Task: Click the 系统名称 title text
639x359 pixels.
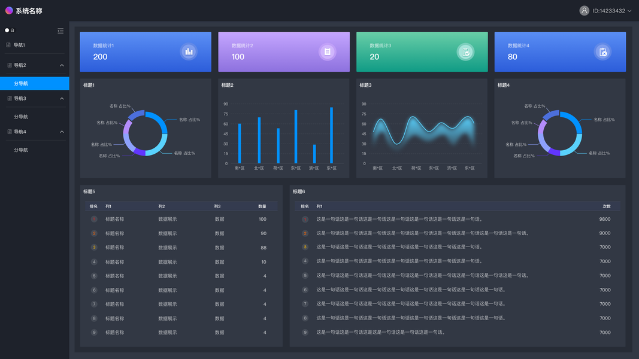Action: 29,11
